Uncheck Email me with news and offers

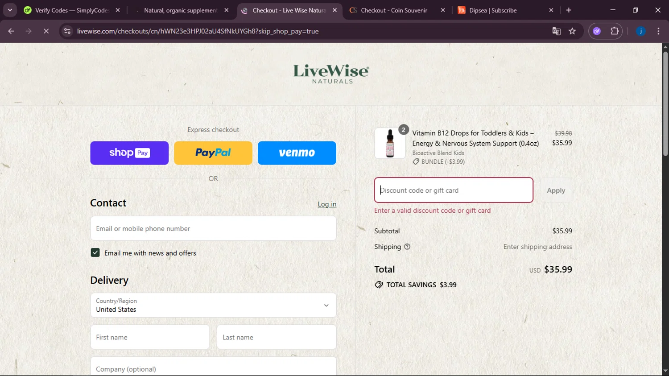point(95,253)
